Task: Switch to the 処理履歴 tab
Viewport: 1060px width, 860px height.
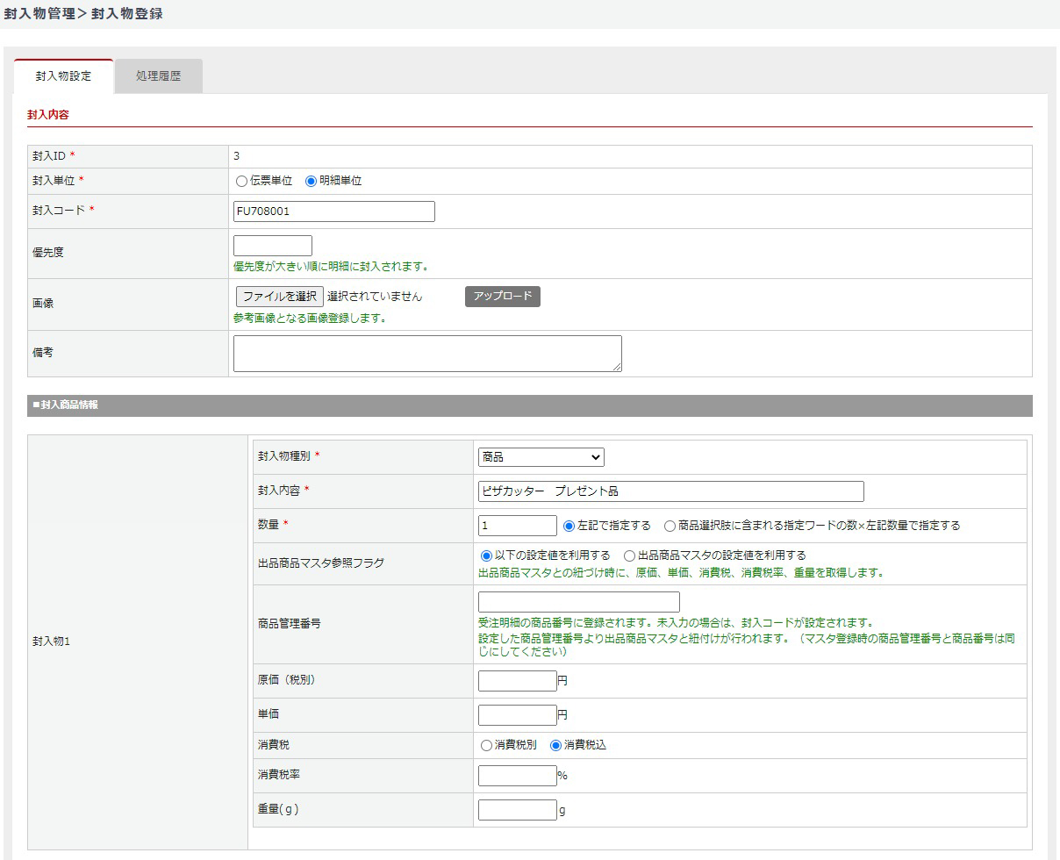Action: click(158, 76)
